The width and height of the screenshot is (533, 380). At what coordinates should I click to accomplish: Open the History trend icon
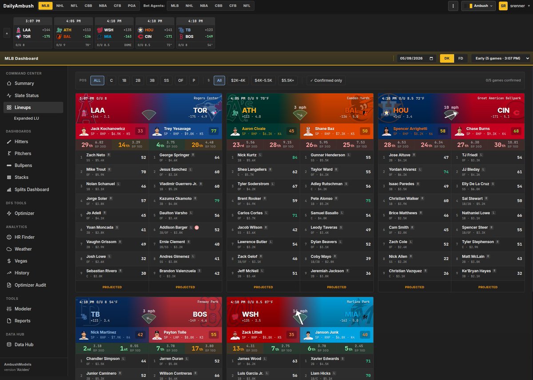click(x=9, y=273)
